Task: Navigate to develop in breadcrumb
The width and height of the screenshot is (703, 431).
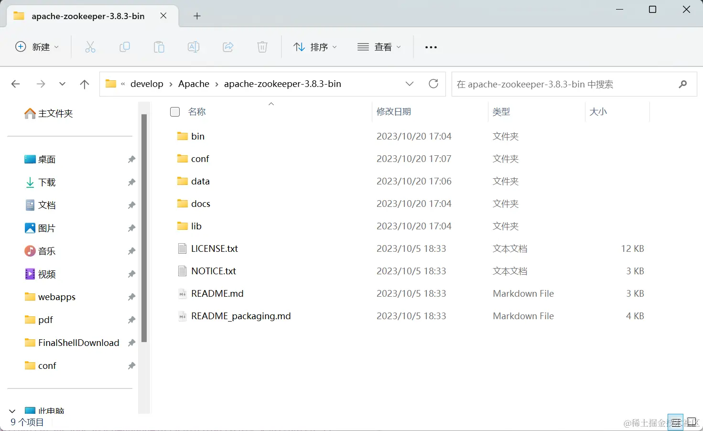Action: 147,84
